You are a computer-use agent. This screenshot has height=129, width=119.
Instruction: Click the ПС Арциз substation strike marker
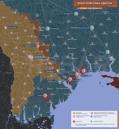45,95
